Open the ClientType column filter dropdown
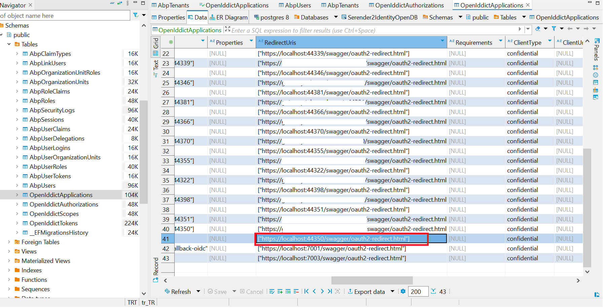 point(550,41)
